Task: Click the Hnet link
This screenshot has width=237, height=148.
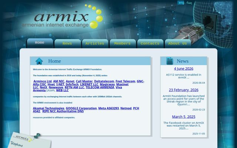Action: coord(51,84)
